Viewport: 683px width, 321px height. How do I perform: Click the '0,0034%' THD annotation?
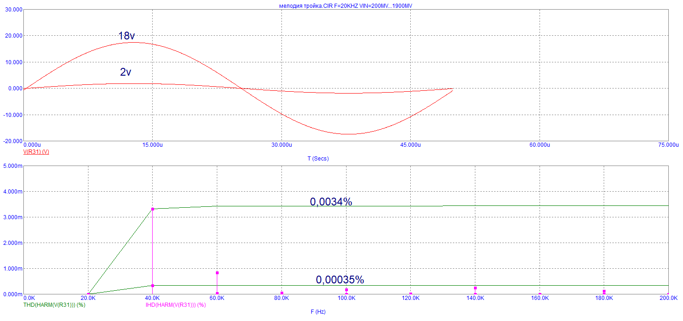(x=331, y=202)
